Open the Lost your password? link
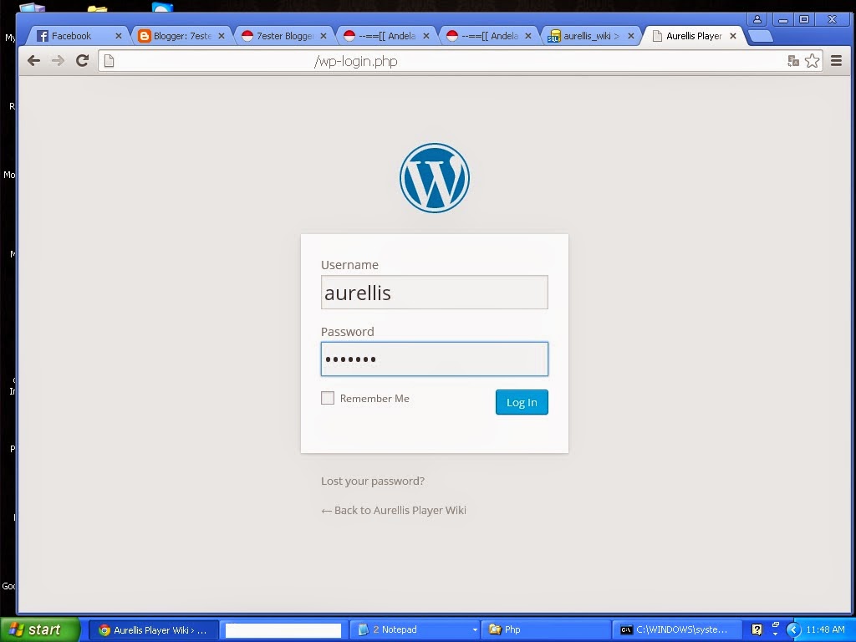The image size is (856, 642). pos(372,481)
